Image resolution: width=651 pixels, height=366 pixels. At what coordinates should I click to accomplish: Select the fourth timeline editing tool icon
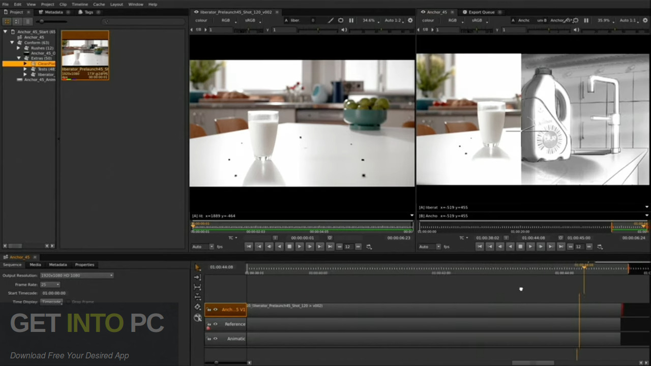pyautogui.click(x=198, y=297)
